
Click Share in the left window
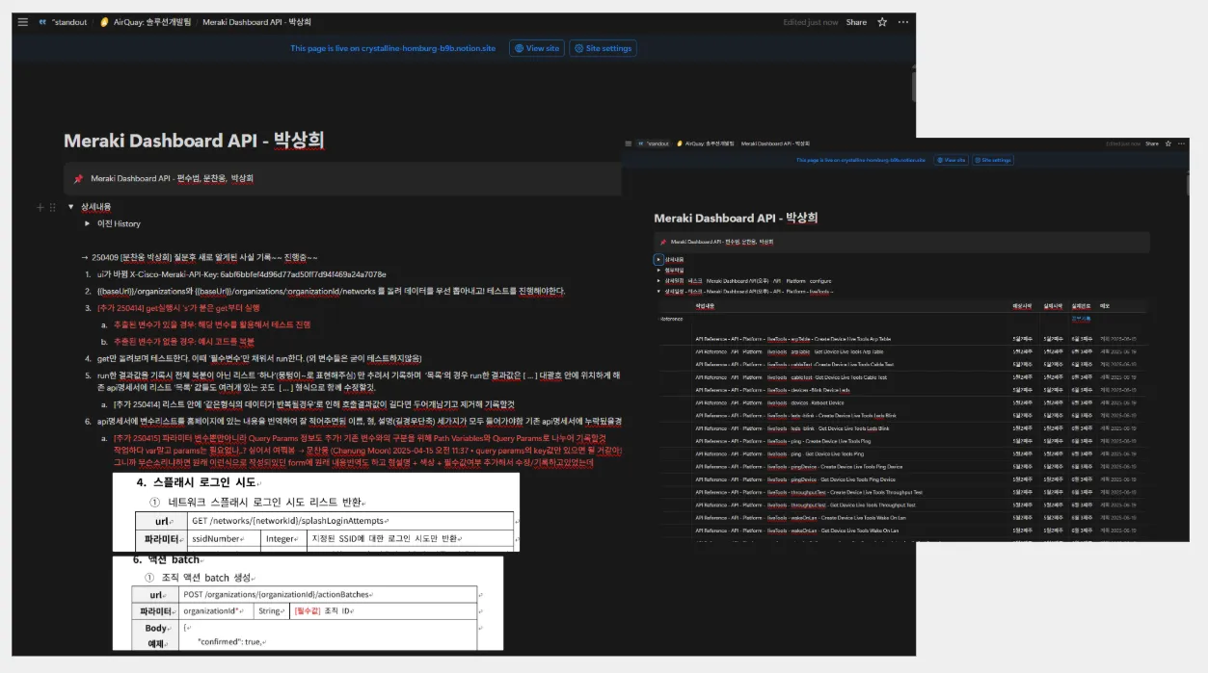856,21
